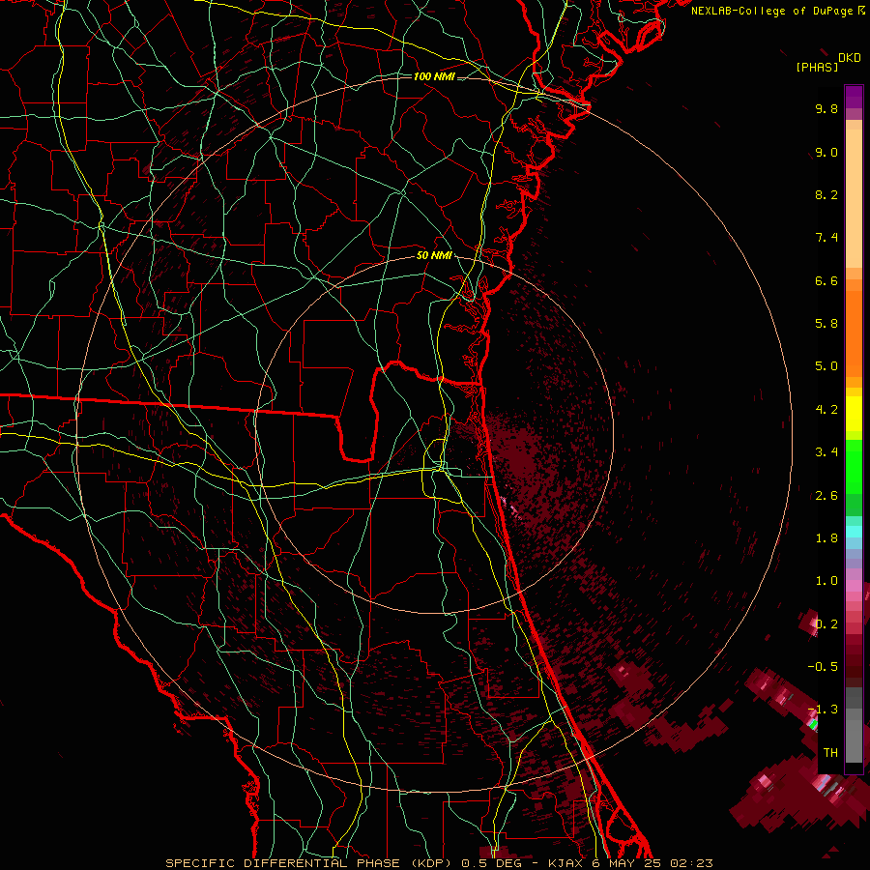Image resolution: width=870 pixels, height=870 pixels.
Task: Click the 0.5 DEG elevation text
Action: click(492, 863)
